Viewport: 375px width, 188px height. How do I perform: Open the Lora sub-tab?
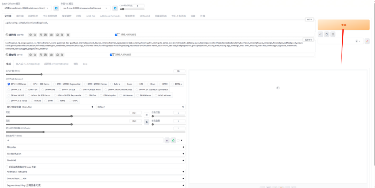[85, 64]
